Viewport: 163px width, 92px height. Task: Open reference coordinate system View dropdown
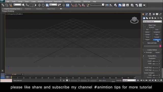[x=53, y=5]
